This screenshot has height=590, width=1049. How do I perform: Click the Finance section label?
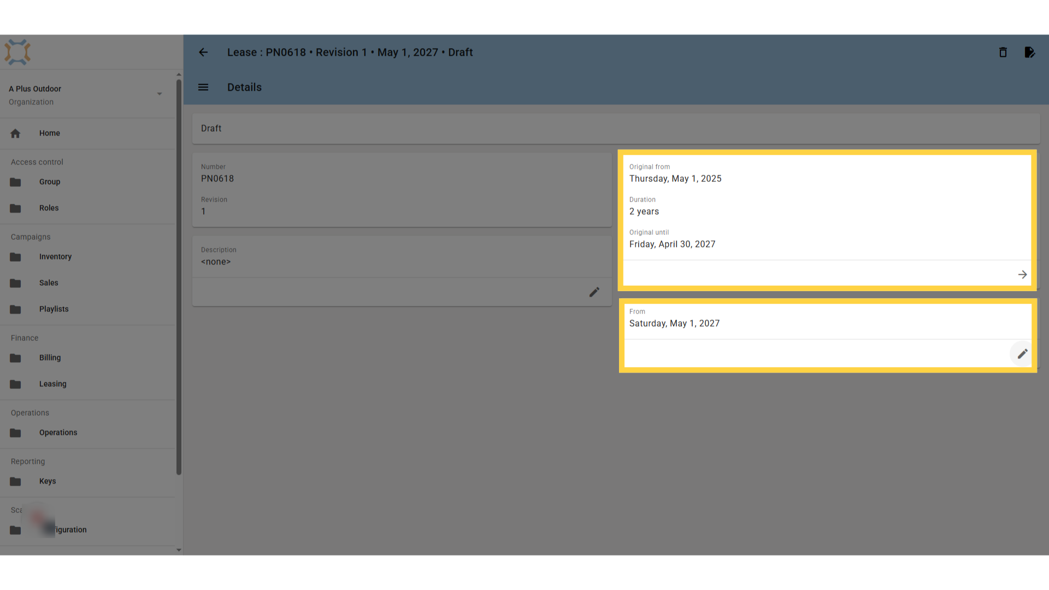coord(25,338)
